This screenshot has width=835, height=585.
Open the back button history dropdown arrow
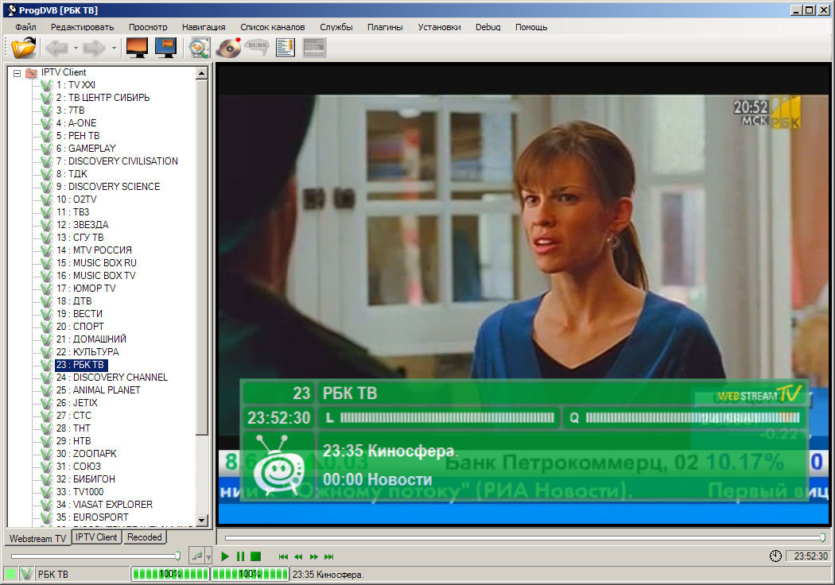click(76, 48)
